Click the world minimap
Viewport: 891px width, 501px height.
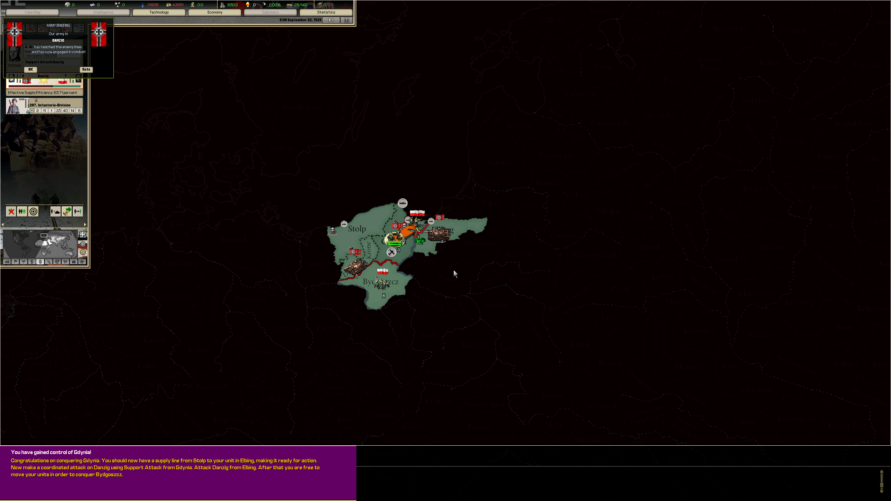[x=40, y=244]
